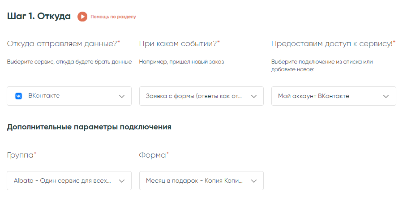403x201 pixels.
Task: Click the orange play video icon
Action: pos(82,17)
